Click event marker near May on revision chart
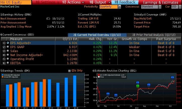The width and height of the screenshot is (182, 109). 108,94
